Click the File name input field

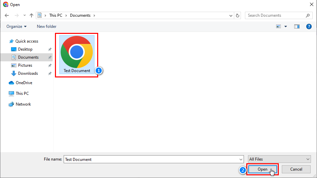tap(154, 159)
